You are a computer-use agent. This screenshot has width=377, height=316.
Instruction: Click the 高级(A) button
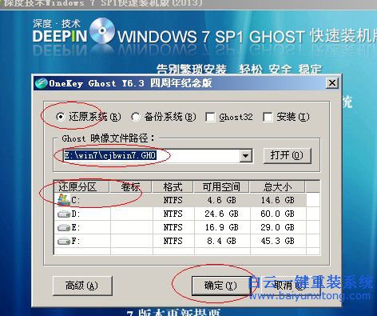[82, 286]
